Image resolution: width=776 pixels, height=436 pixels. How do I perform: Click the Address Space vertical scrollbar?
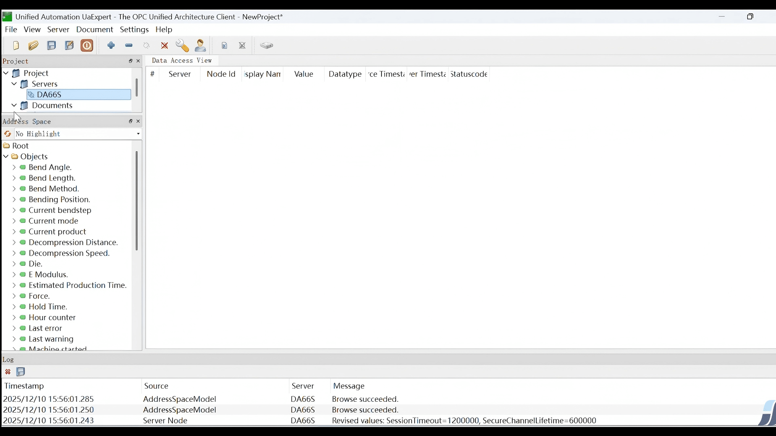pos(137,201)
